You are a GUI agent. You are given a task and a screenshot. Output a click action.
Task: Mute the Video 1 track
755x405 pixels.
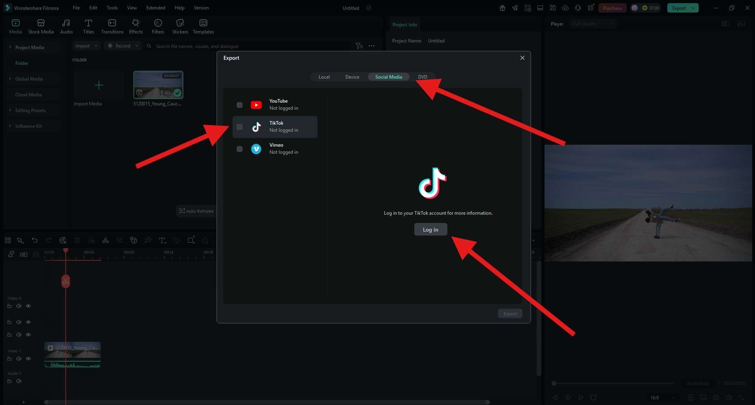(x=19, y=359)
